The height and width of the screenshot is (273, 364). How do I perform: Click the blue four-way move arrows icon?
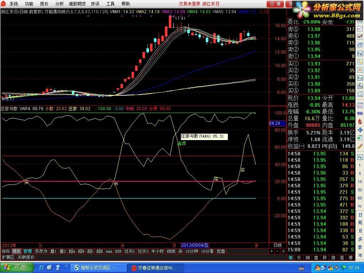click(x=360, y=130)
